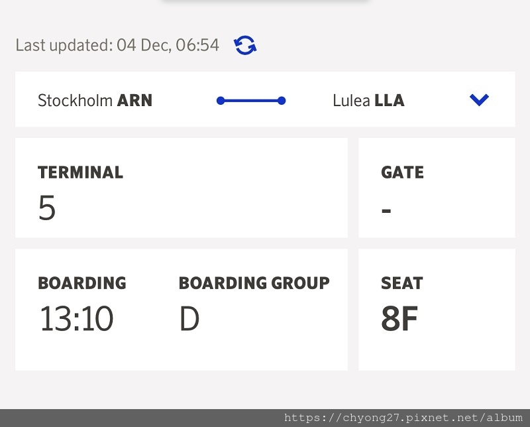This screenshot has height=427, width=530.
Task: Click the TERMINAL heading label
Action: point(80,172)
